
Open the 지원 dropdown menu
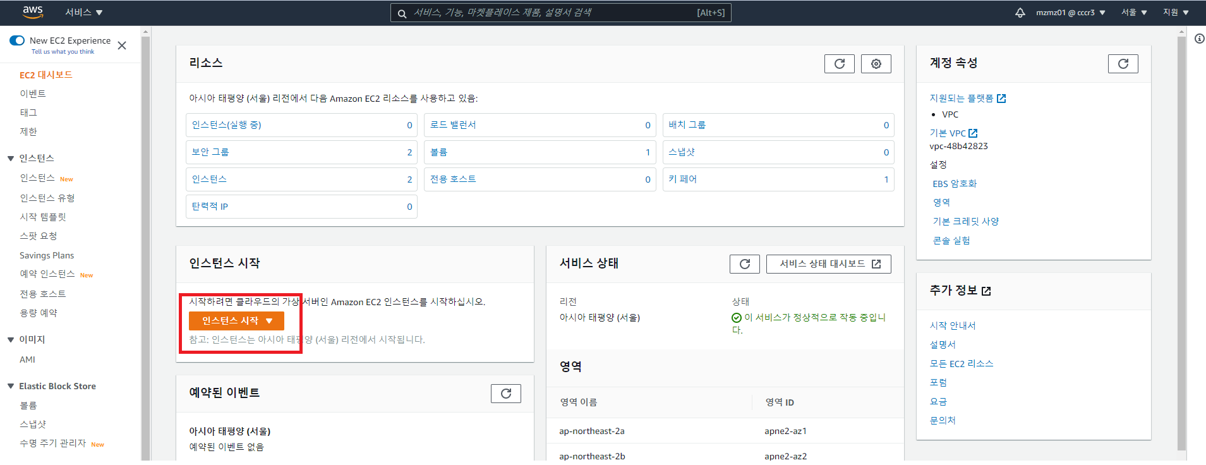(x=1176, y=13)
